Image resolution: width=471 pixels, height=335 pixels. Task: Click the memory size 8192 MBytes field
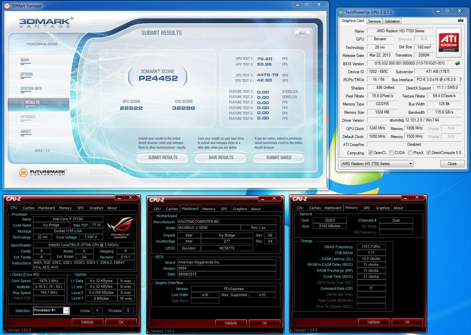(330, 226)
